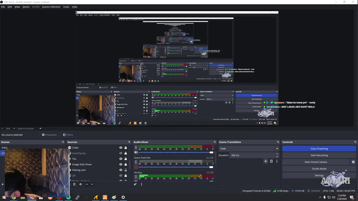
Task: Open the Docks menu
Action: coord(26,7)
